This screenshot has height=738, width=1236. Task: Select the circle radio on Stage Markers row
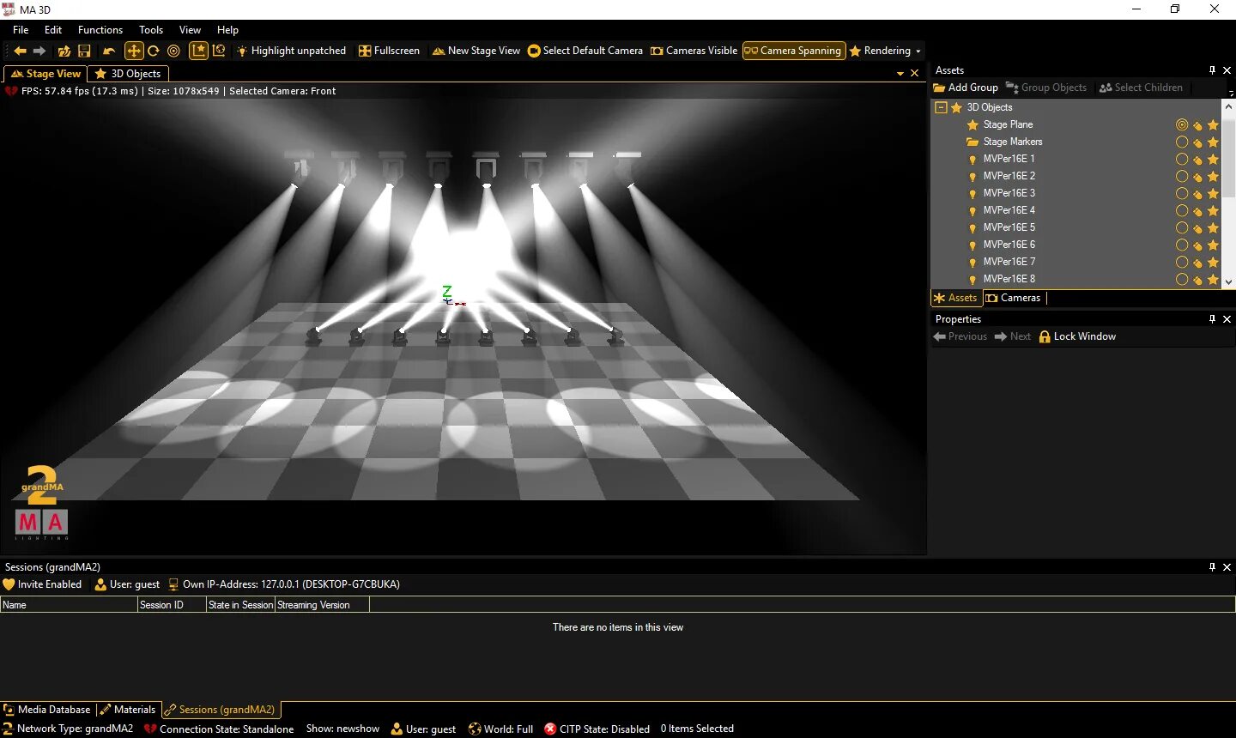point(1182,142)
